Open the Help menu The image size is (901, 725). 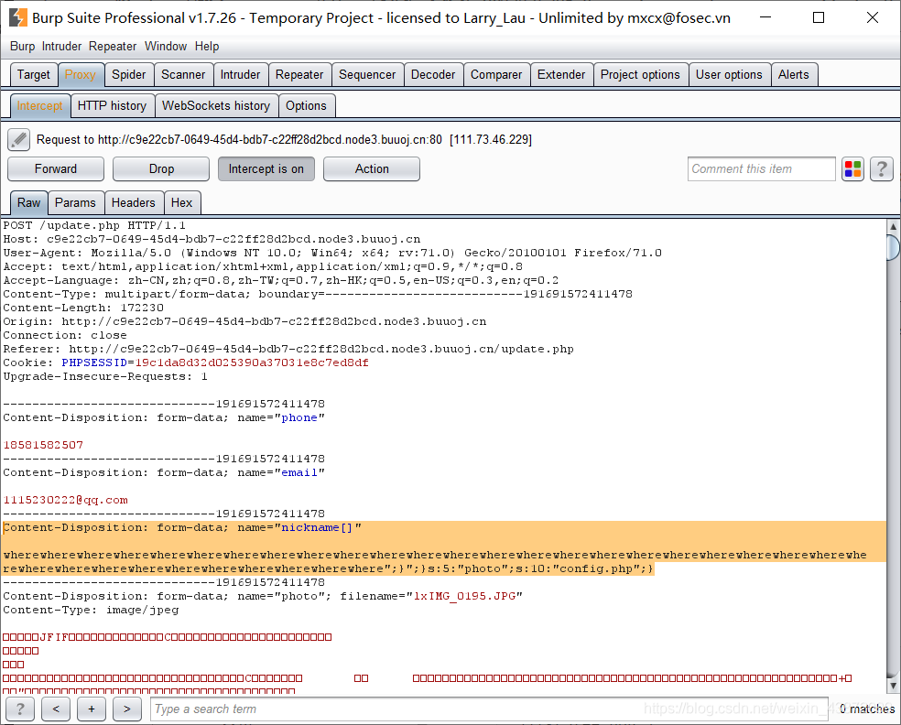207,46
